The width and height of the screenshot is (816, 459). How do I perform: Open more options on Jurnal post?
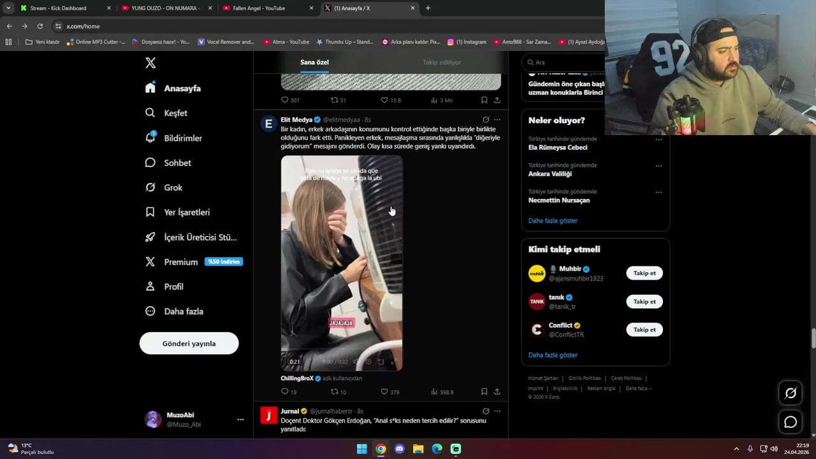497,411
